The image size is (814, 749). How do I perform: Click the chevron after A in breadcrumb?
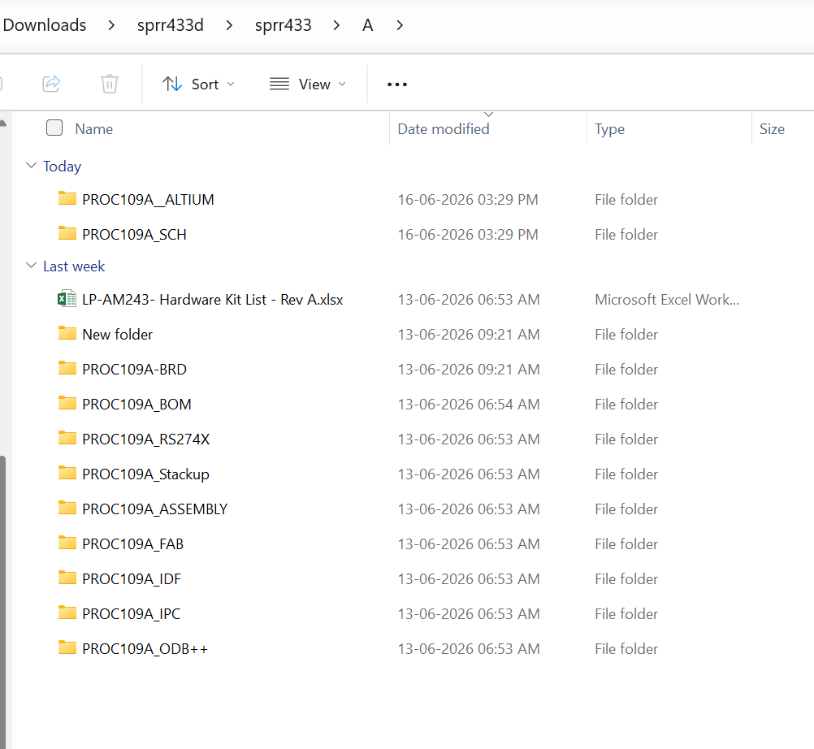pos(399,25)
